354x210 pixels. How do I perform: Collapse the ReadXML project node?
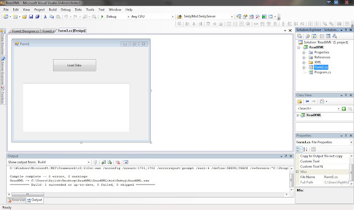click(x=299, y=48)
